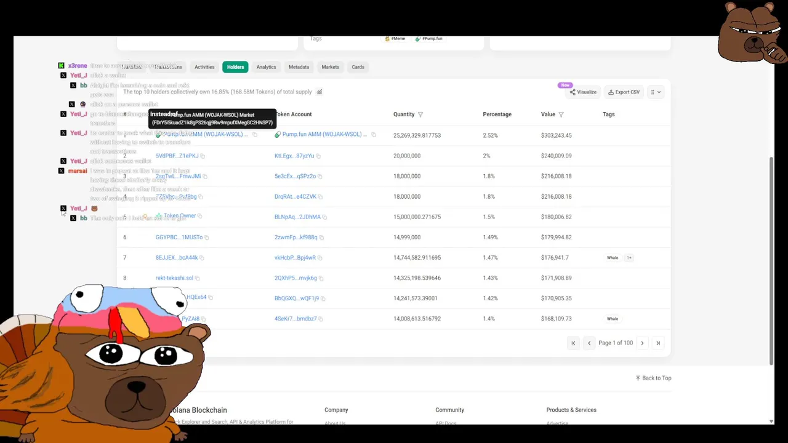This screenshot has width=788, height=443.
Task: Copy the 2QXhP5...mvjk6g token account
Action: tap(321, 278)
